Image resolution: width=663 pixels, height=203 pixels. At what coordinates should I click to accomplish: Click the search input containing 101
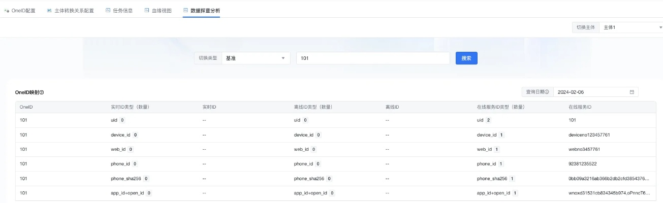click(x=373, y=58)
